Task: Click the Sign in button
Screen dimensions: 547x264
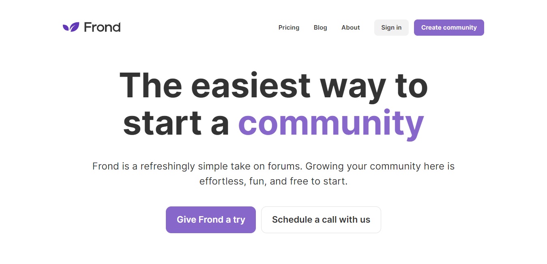Action: pyautogui.click(x=391, y=28)
